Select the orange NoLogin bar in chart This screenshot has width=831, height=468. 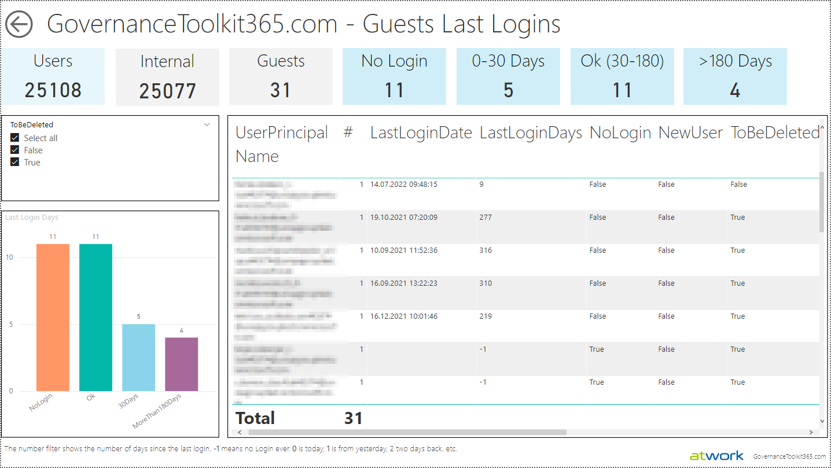[x=53, y=318]
